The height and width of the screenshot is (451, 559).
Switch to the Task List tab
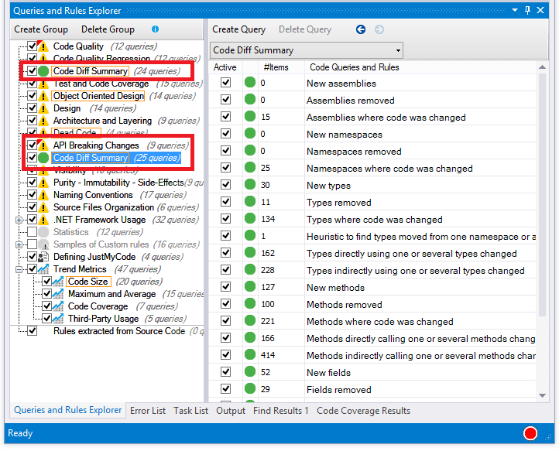[190, 411]
